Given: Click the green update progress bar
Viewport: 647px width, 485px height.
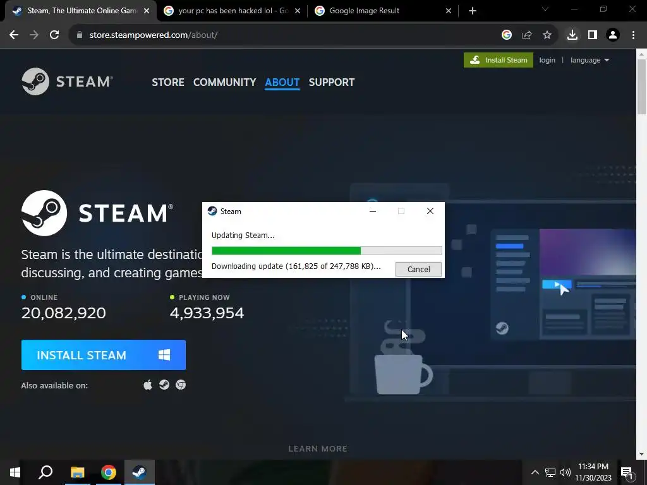Looking at the screenshot, I should point(327,251).
